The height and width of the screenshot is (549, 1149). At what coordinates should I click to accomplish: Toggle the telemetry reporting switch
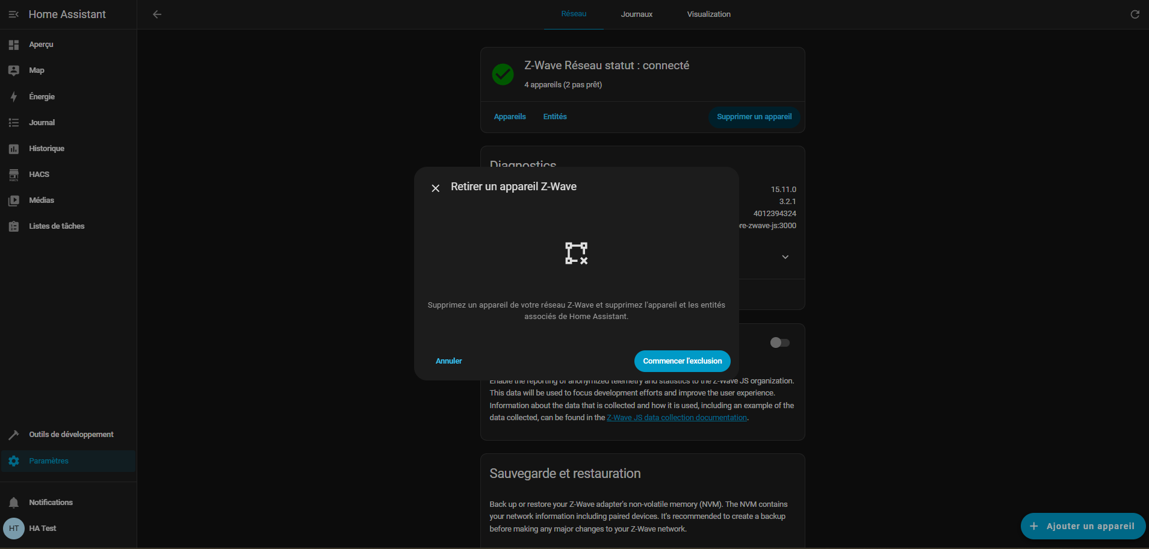point(779,343)
